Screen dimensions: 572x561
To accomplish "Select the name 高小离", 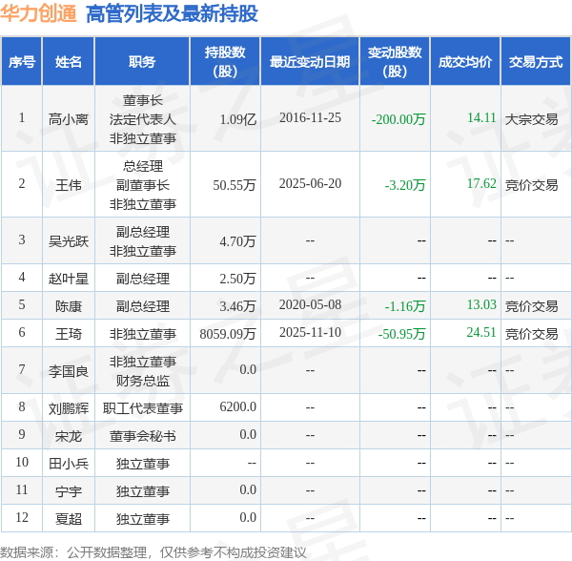I will click(69, 119).
